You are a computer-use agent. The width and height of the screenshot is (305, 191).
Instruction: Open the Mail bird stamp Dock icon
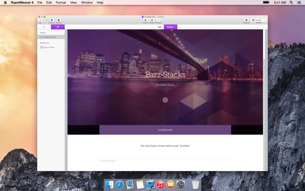pos(129,184)
